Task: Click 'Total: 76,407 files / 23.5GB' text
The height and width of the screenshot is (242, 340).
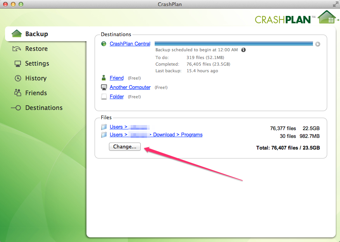Action: point(288,148)
